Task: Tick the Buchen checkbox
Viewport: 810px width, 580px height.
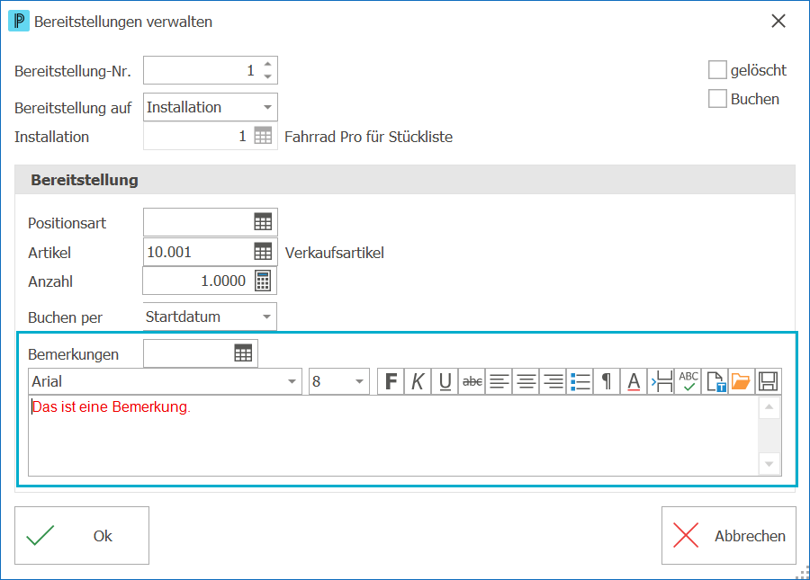Action: tap(717, 99)
